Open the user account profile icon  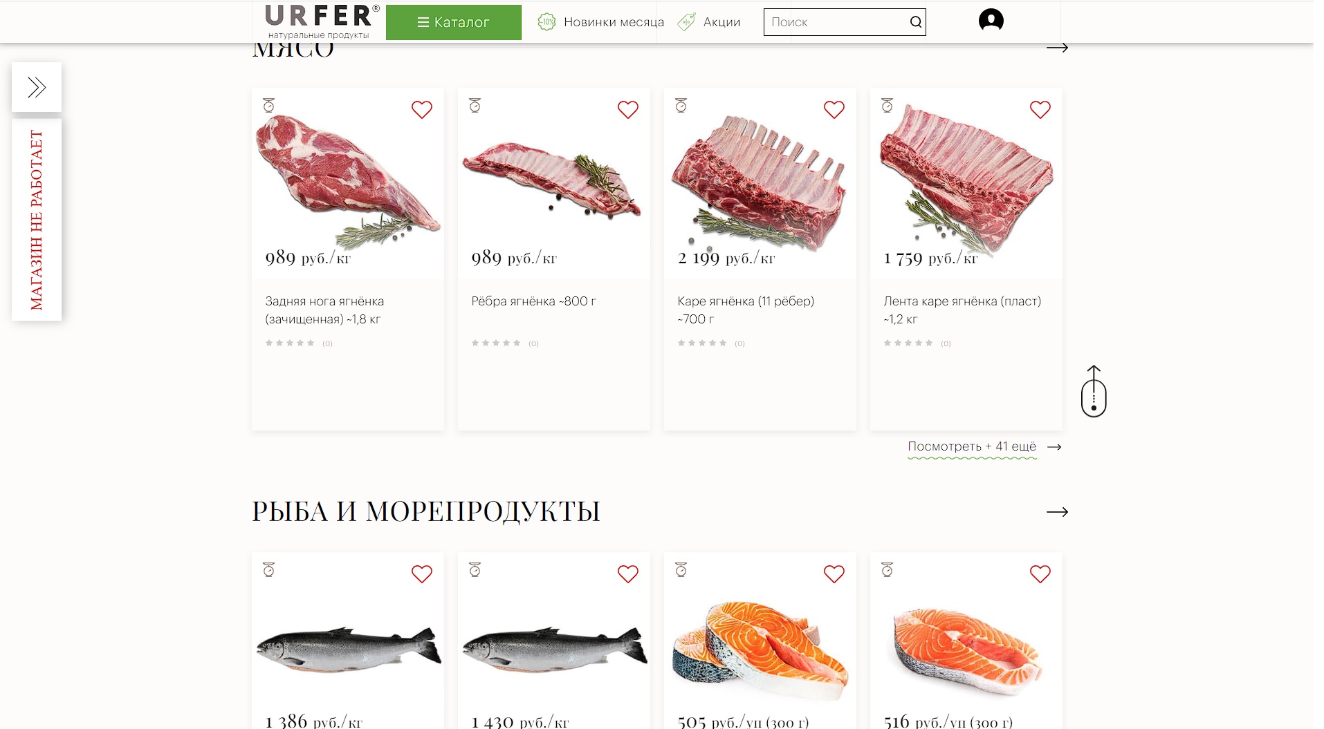coord(991,20)
